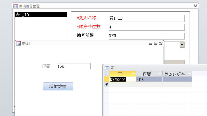The width and height of the screenshot is (207, 116).
Task: Open the combo box dropdown below 编号前缀
Action: tap(182, 45)
